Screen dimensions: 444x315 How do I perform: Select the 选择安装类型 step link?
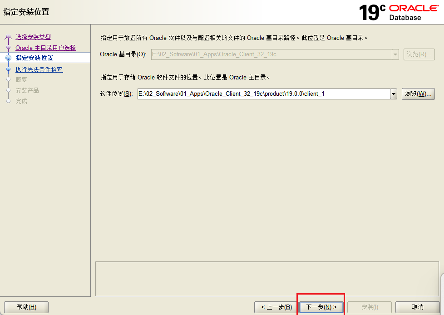(34, 37)
